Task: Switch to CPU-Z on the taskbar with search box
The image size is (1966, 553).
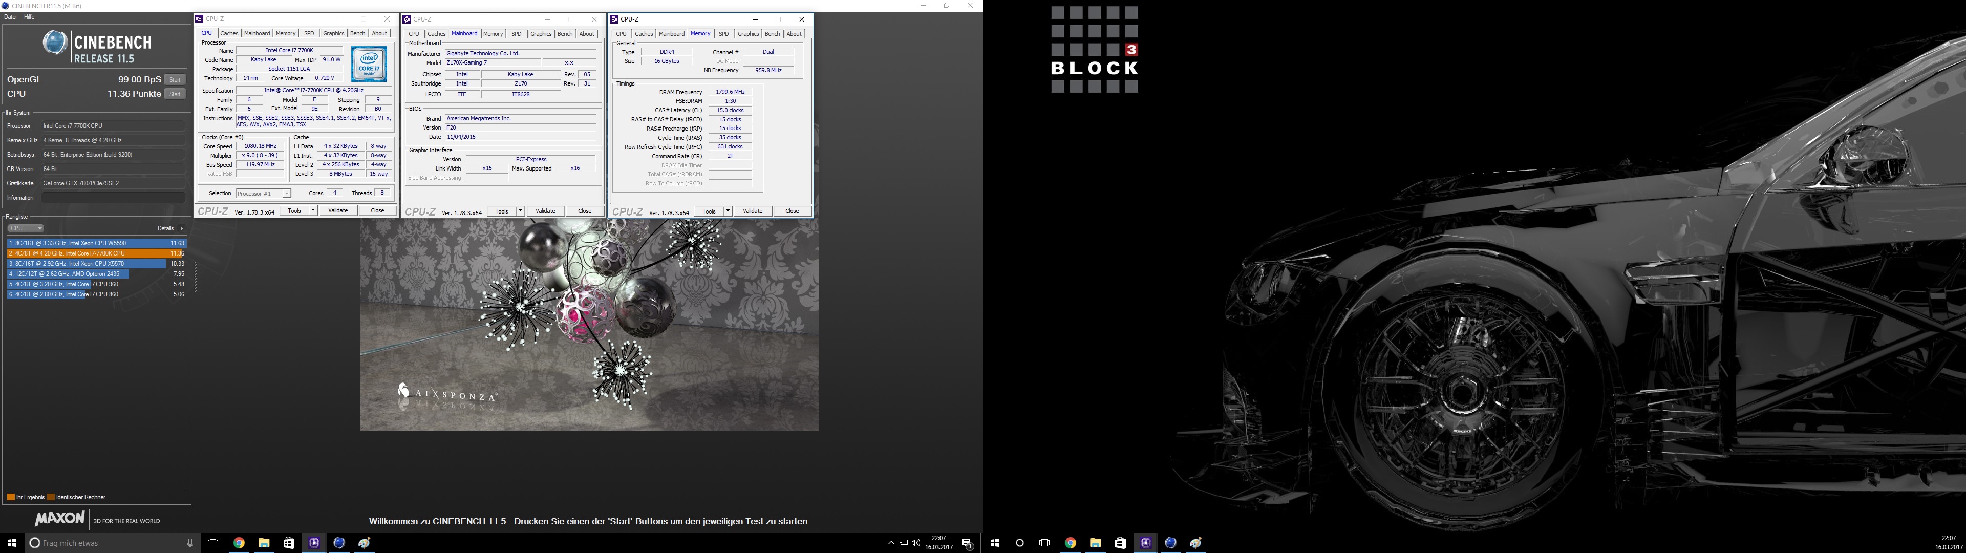Action: pyautogui.click(x=314, y=543)
